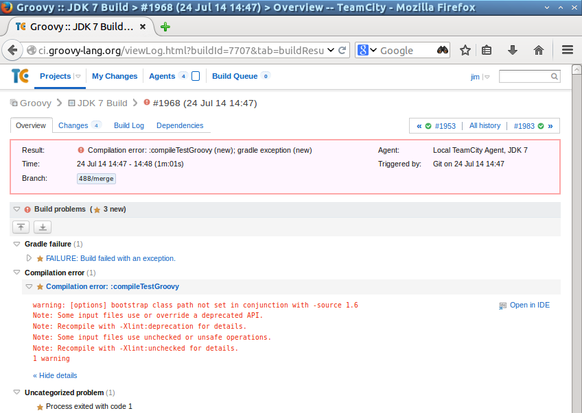Click the star next to FAILURE message
582x413 pixels.
point(40,258)
